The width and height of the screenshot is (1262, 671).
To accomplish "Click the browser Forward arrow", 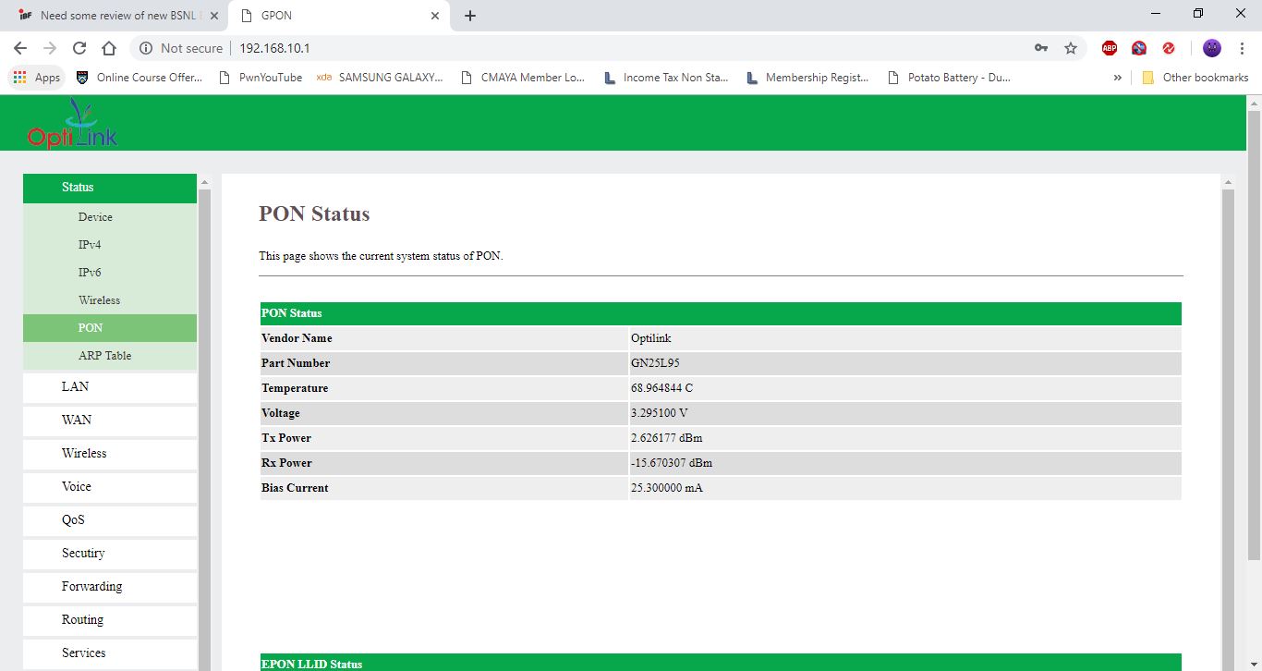I will [50, 48].
